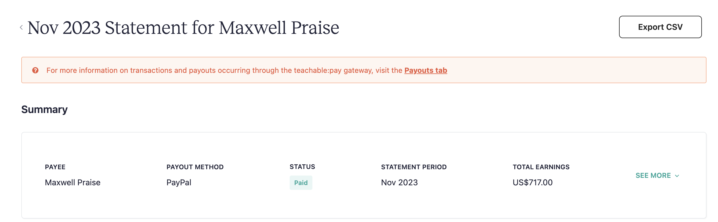Click the PAYEE column label

tap(55, 167)
